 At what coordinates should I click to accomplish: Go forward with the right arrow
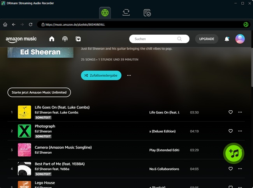(22, 25)
